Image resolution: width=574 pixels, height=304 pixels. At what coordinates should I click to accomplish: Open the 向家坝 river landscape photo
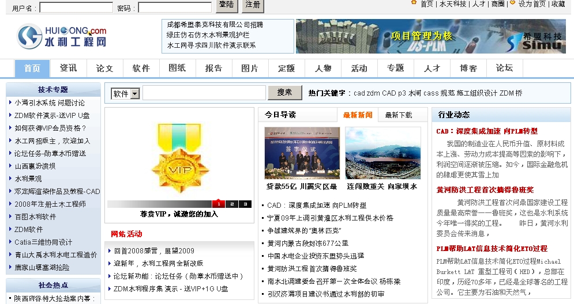point(383,153)
